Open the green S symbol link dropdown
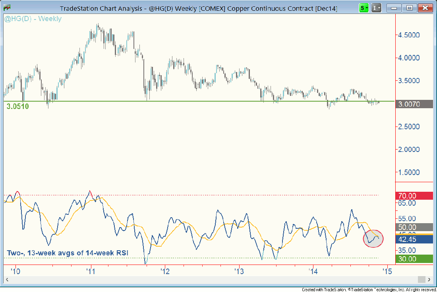This screenshot has width=437, height=292. tap(364, 8)
